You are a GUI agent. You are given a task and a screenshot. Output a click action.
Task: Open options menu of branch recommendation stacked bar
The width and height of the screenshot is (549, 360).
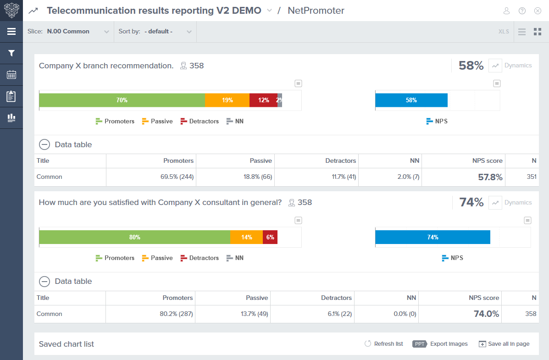click(298, 83)
